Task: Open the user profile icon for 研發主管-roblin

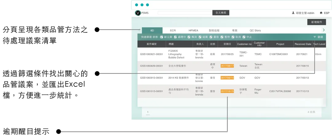Action: click(x=293, y=13)
